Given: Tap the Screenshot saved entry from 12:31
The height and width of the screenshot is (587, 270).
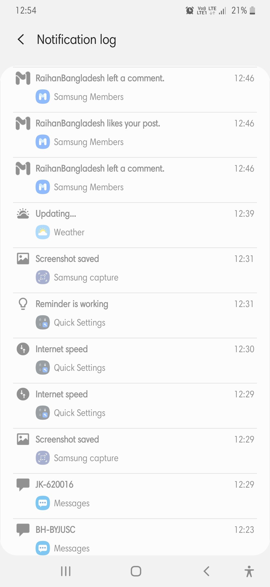Looking at the screenshot, I should (x=135, y=268).
